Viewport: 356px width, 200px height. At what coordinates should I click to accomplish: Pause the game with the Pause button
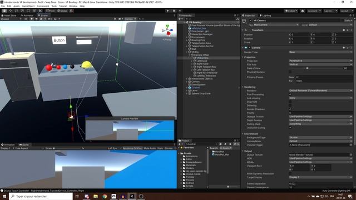click(174, 11)
